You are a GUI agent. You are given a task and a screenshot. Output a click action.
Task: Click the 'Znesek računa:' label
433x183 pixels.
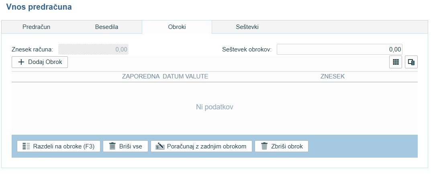(32, 49)
